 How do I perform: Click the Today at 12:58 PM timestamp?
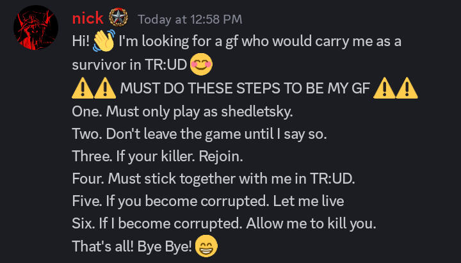[190, 19]
